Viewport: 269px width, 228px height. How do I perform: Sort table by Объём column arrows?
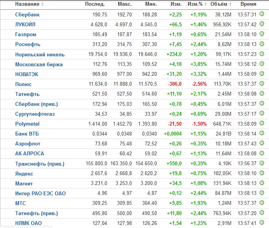pos(230,4)
